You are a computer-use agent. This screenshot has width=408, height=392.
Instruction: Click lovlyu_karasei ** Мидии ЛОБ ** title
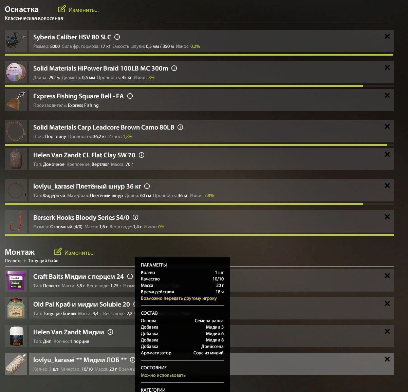coord(80,360)
